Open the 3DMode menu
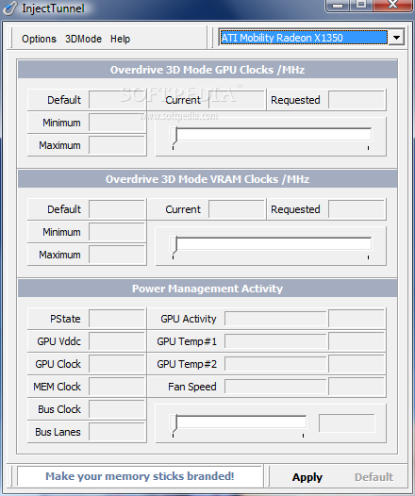The image size is (415, 496). [84, 39]
